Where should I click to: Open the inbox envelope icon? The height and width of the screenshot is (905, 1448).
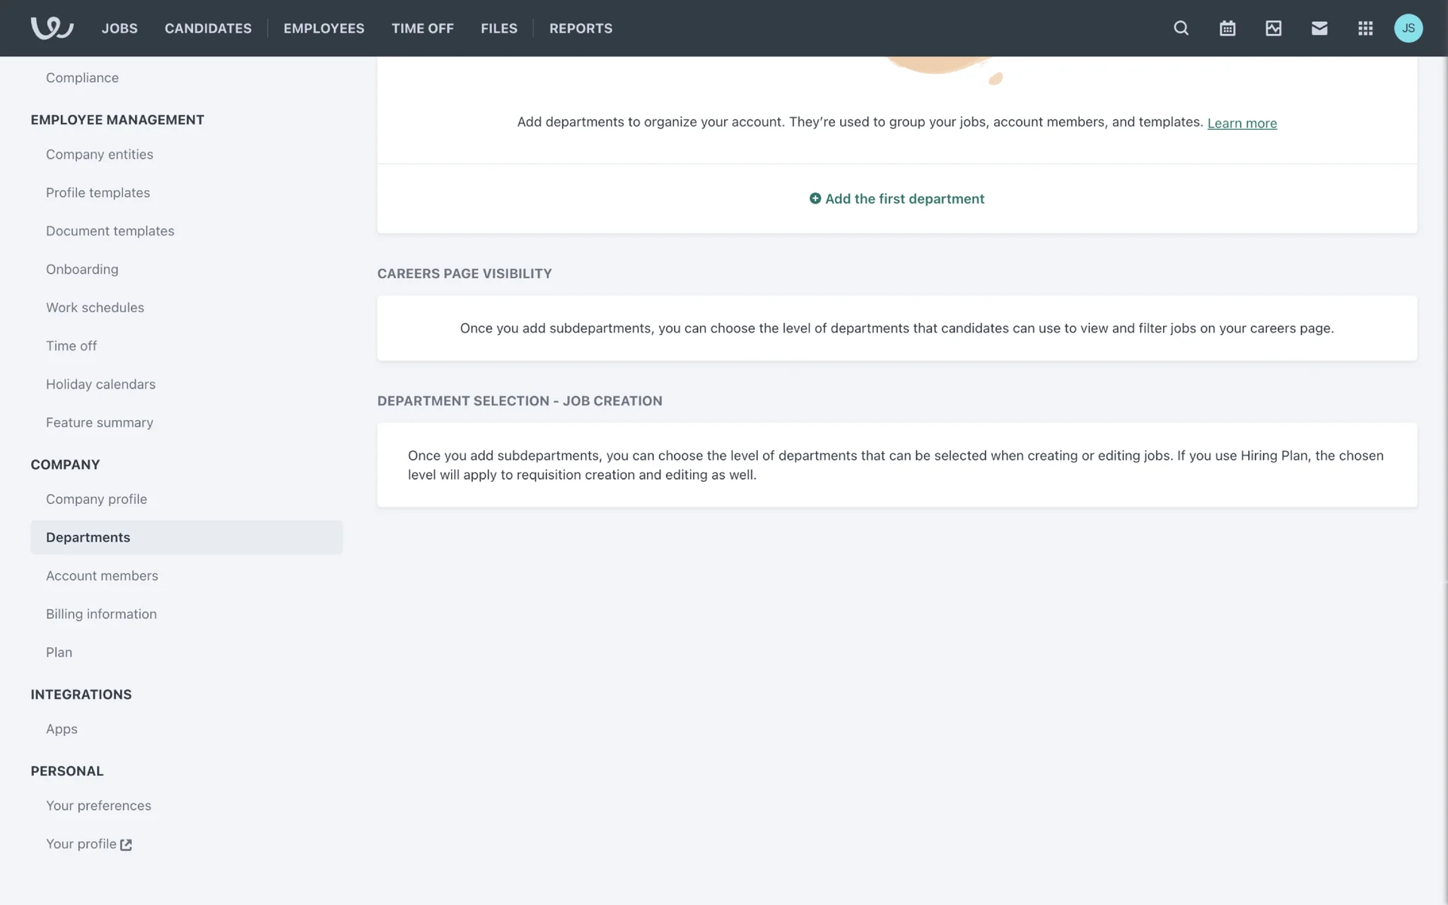1319,28
